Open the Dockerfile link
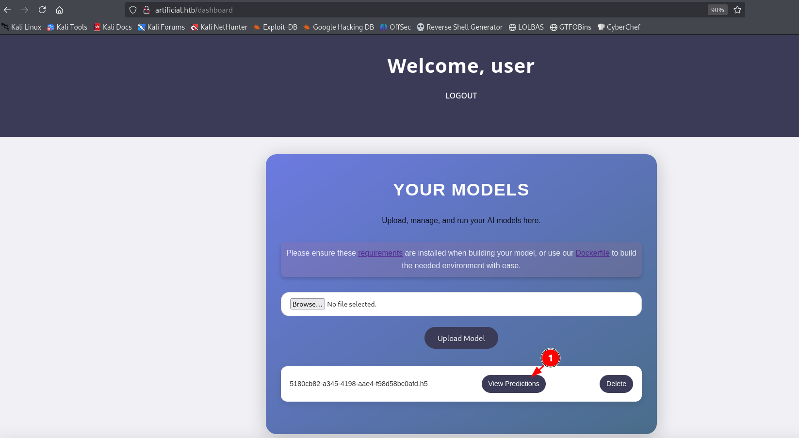799x438 pixels. (x=592, y=253)
